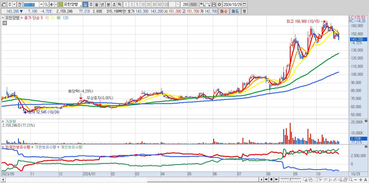369x183 pixels.
Task: Click the A text size icon
Action: [x=365, y=180]
